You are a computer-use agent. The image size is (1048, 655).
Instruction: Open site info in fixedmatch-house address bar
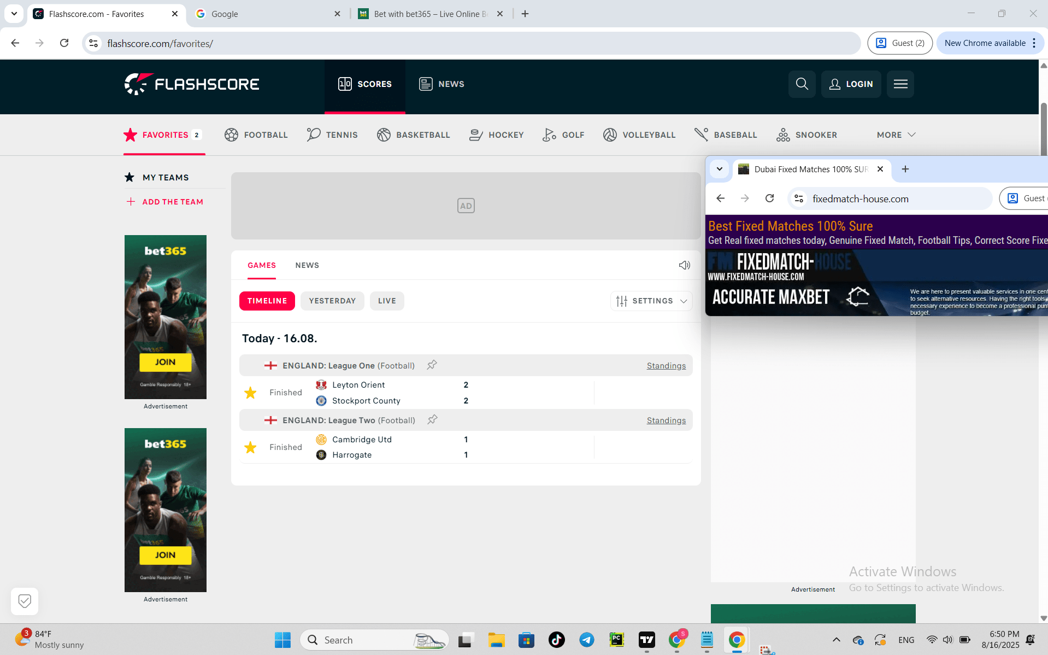[x=799, y=198]
